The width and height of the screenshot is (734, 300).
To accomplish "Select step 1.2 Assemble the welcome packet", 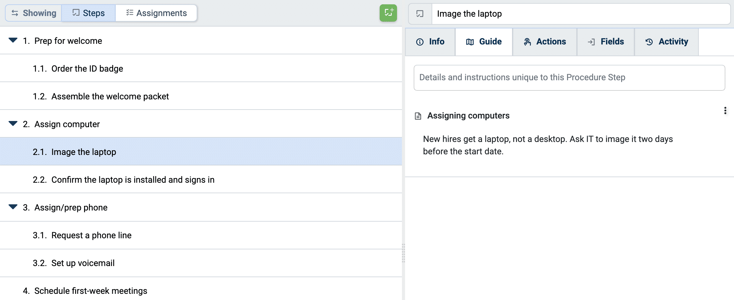I will (x=201, y=96).
